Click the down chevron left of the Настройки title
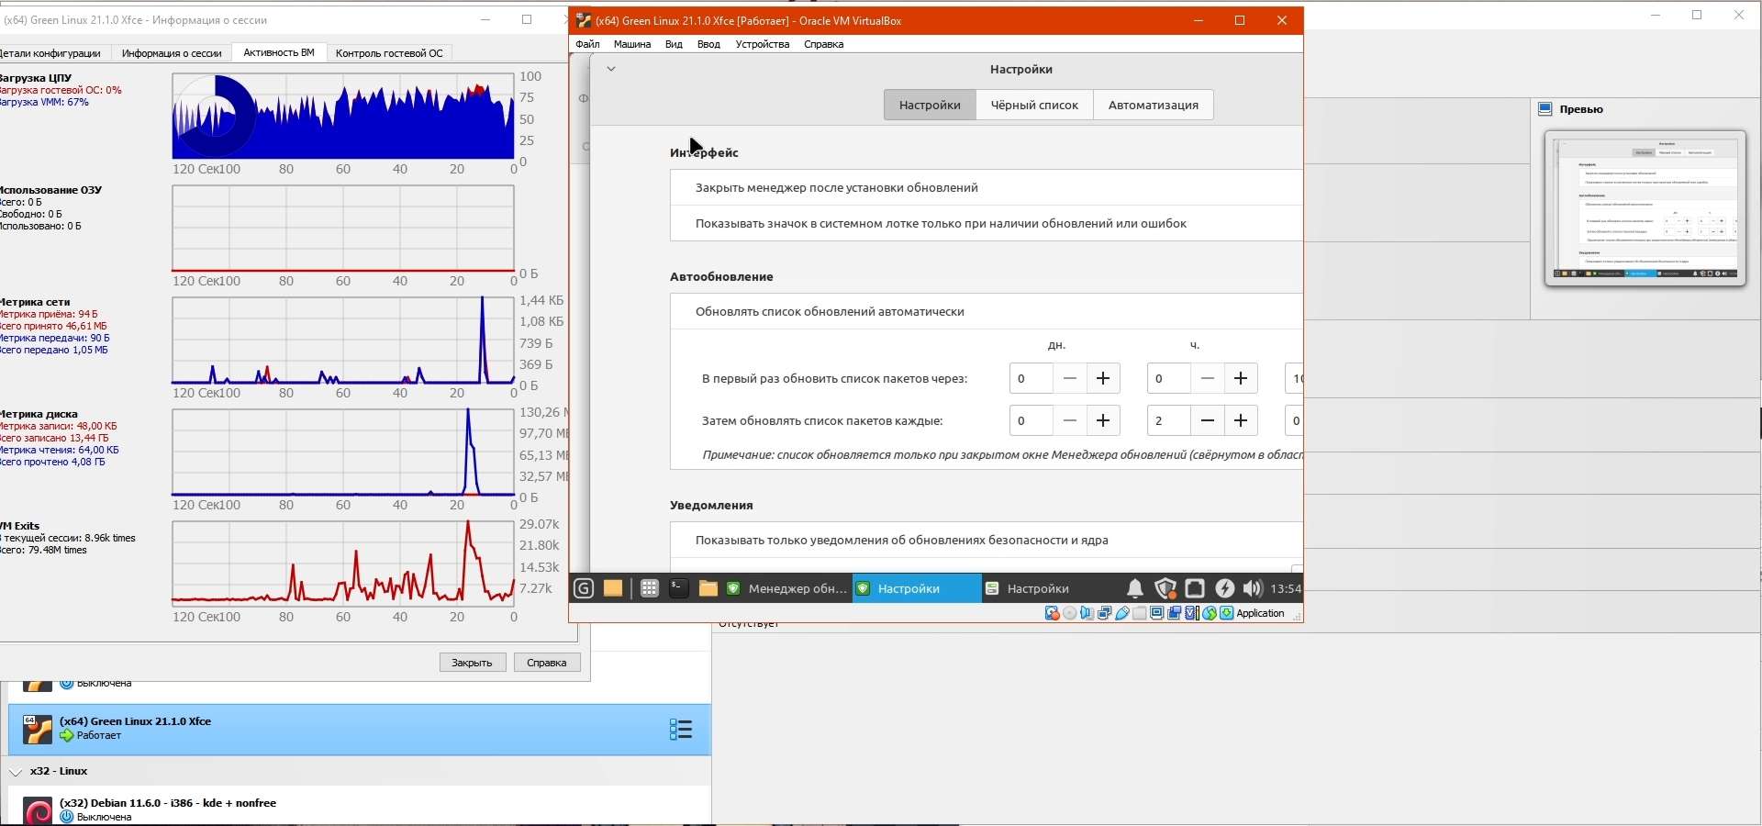 tap(611, 69)
